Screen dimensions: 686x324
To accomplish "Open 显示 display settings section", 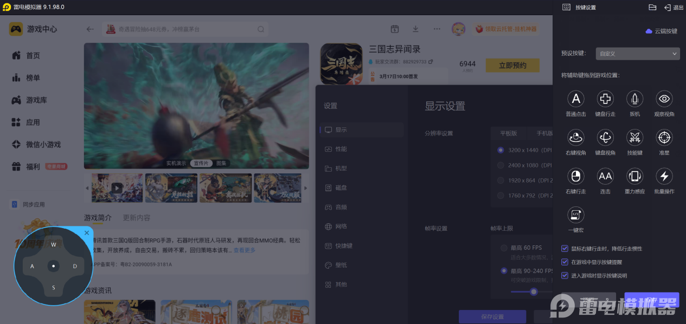I will pyautogui.click(x=362, y=130).
